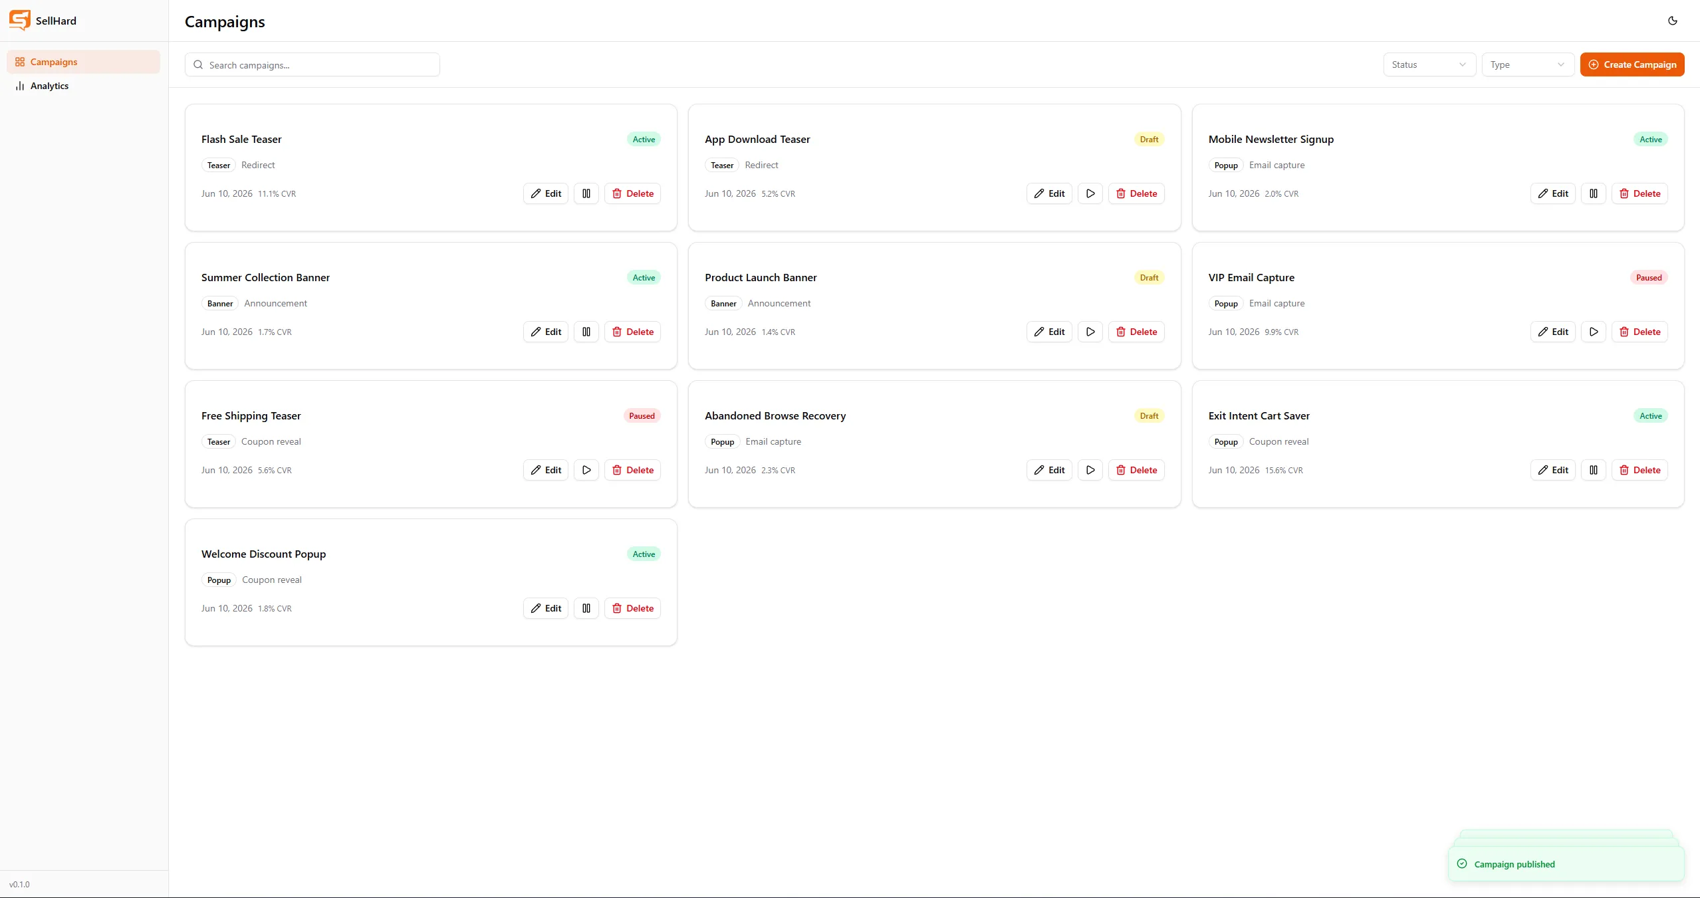
Task: Click the 11.1% CVR value
Action: click(277, 193)
